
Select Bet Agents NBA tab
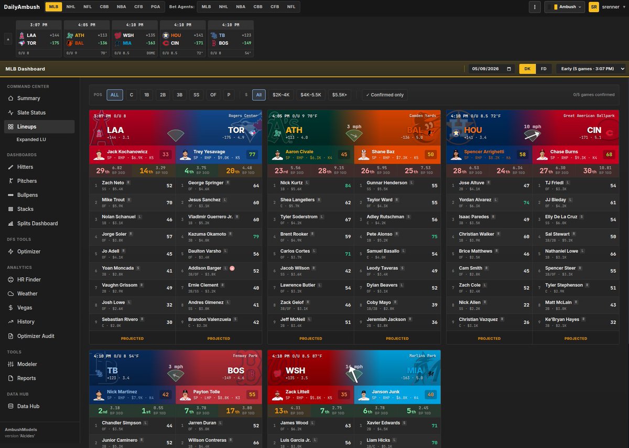pos(240,7)
